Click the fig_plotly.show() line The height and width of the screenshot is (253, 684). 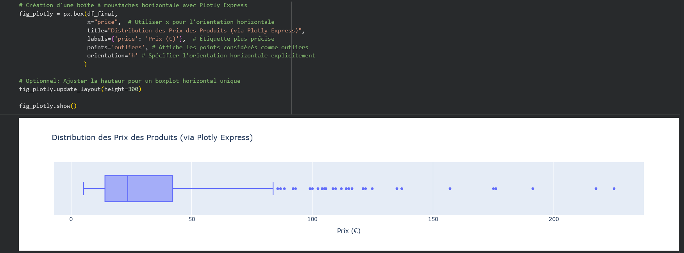tap(48, 106)
